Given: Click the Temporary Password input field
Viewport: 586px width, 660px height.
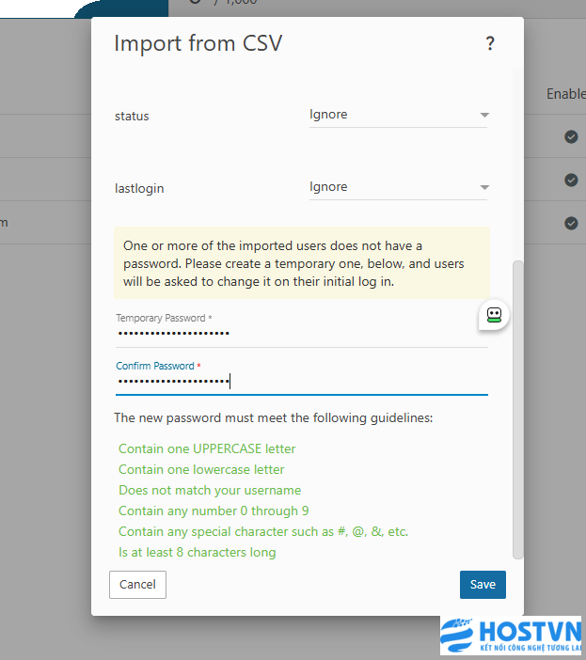Looking at the screenshot, I should [x=301, y=333].
